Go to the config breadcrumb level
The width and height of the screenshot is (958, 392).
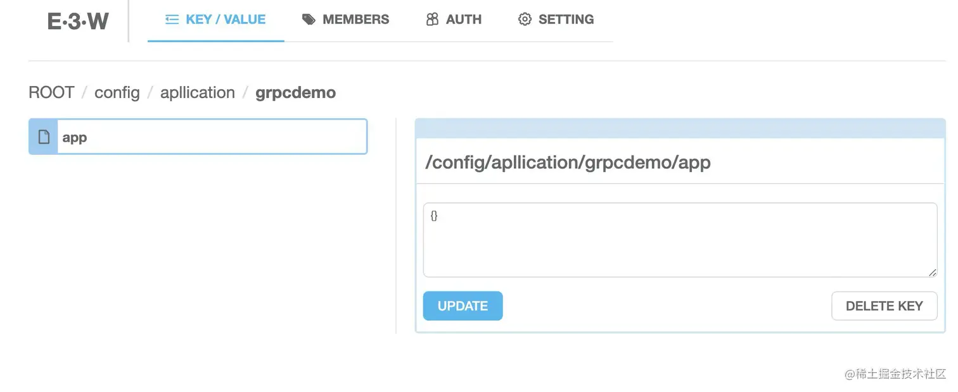tap(117, 92)
